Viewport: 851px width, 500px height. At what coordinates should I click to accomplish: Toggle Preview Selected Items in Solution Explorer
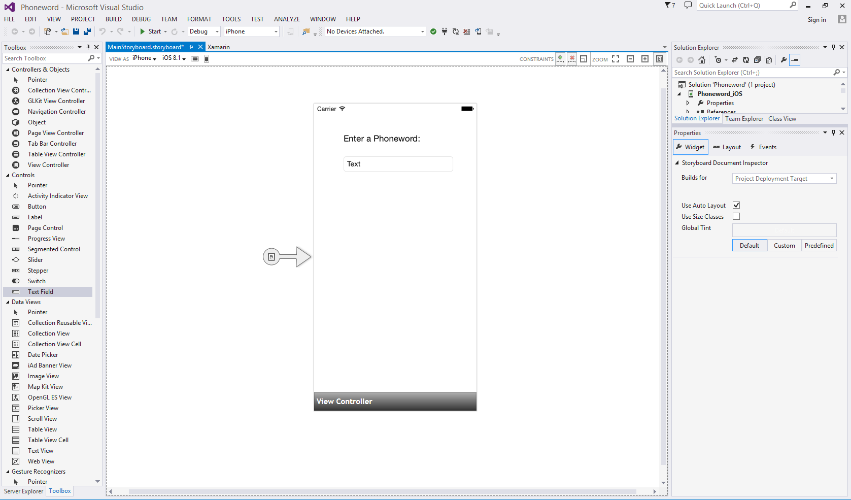[795, 60]
